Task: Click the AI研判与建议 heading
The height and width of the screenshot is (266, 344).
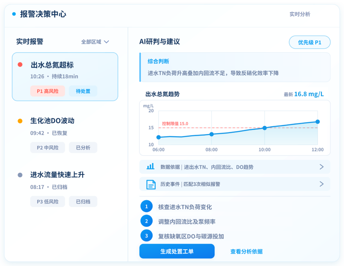Action: (x=159, y=42)
